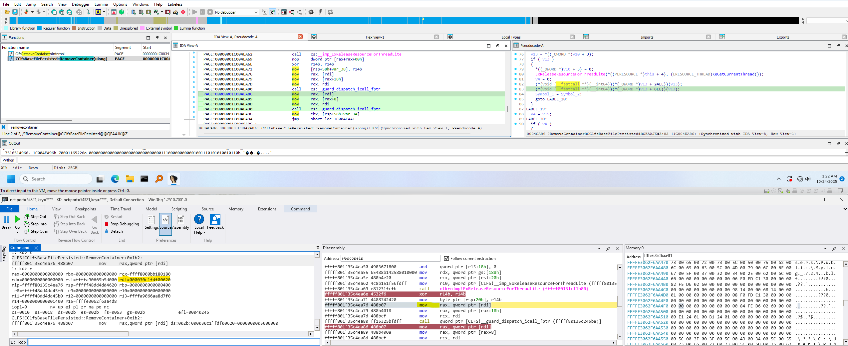Click the lightning bolt icon in IDA toolbar
This screenshot has height=346, width=848.
tap(320, 12)
